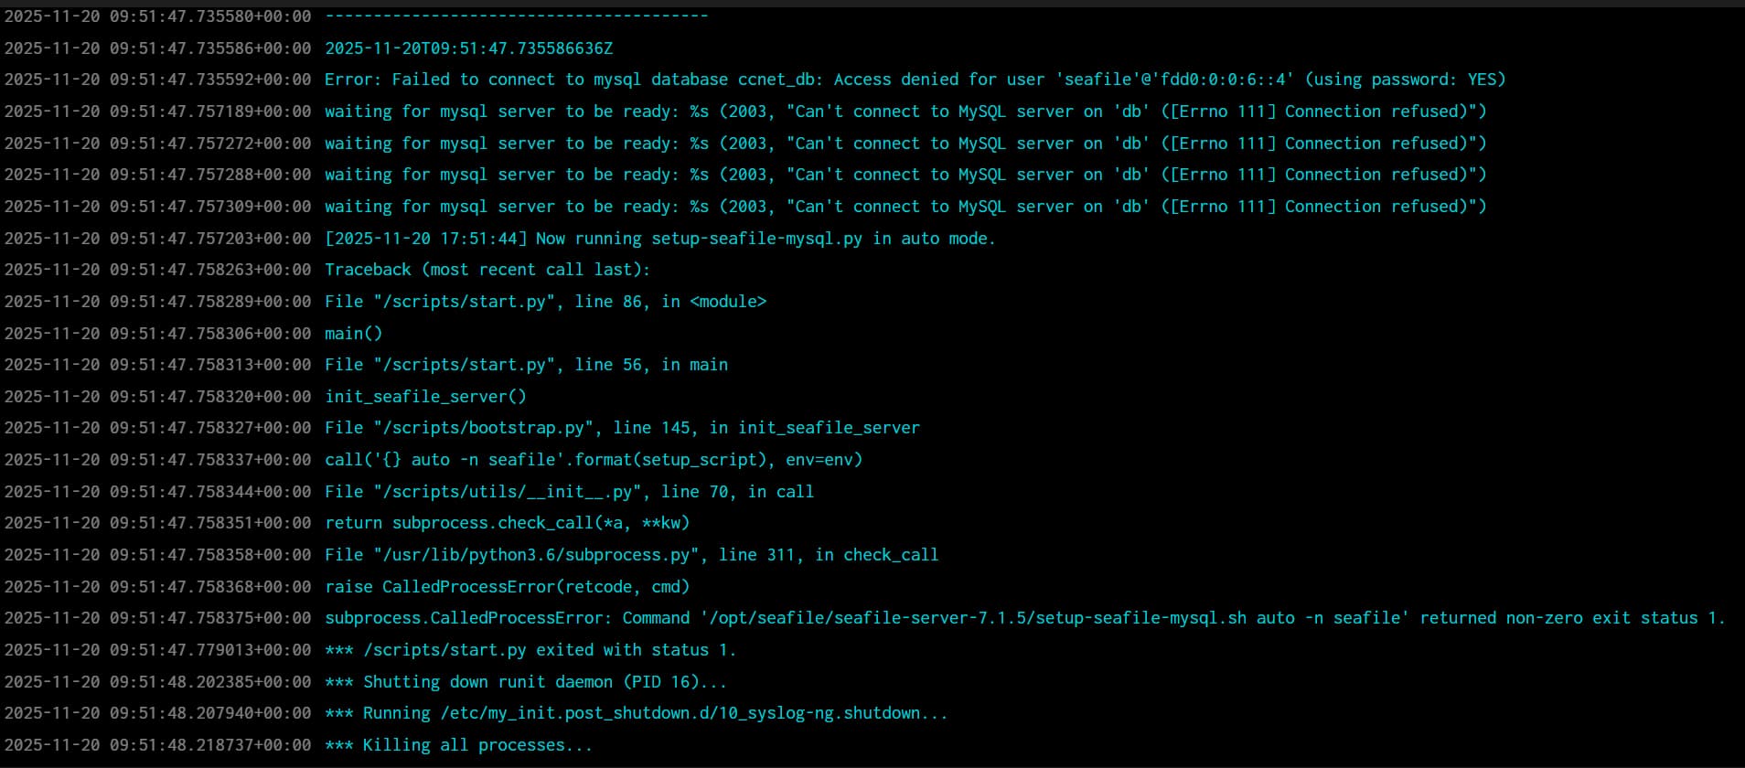
Task: Click the 'init_seafile_server()' call line
Action: point(425,397)
